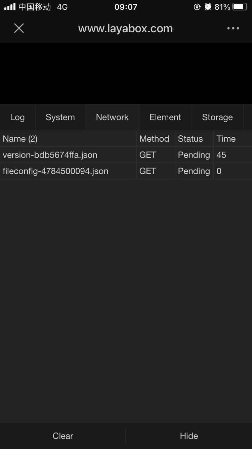Switch to the System tab
The width and height of the screenshot is (252, 449).
click(60, 117)
